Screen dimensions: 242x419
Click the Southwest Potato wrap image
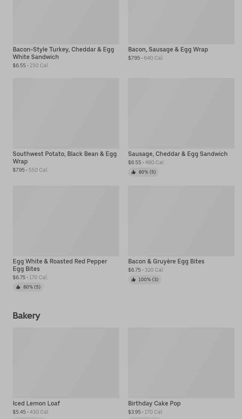pyautogui.click(x=66, y=113)
